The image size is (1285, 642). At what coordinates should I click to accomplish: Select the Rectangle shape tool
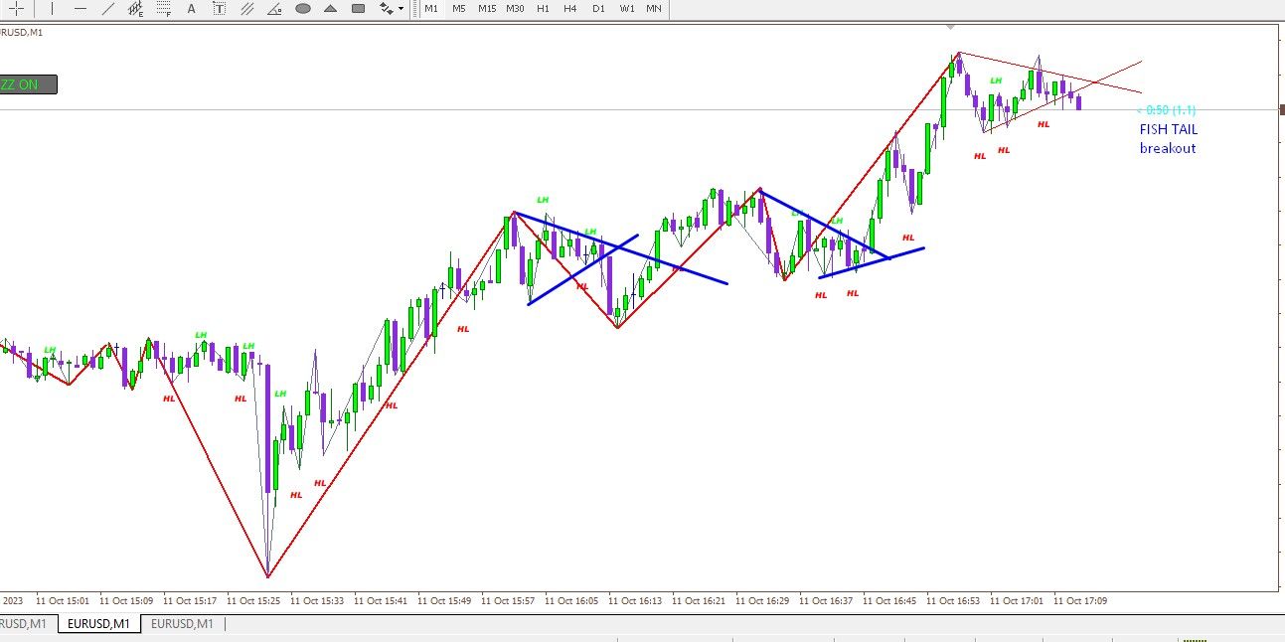358,8
